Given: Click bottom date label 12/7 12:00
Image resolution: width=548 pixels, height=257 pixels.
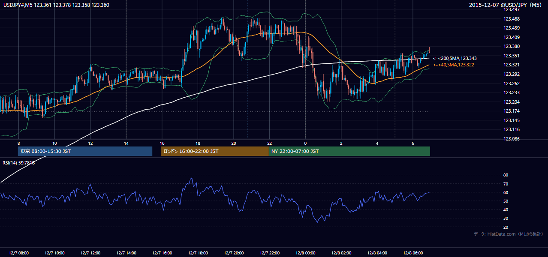Looking at the screenshot, I should pyautogui.click(x=90, y=253).
